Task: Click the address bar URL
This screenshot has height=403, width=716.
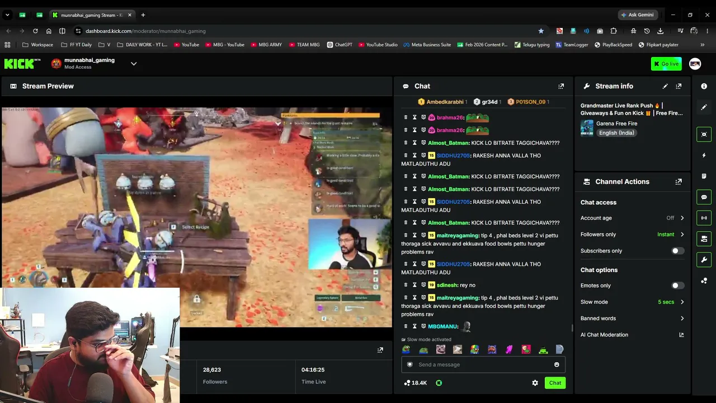Action: pos(145,31)
